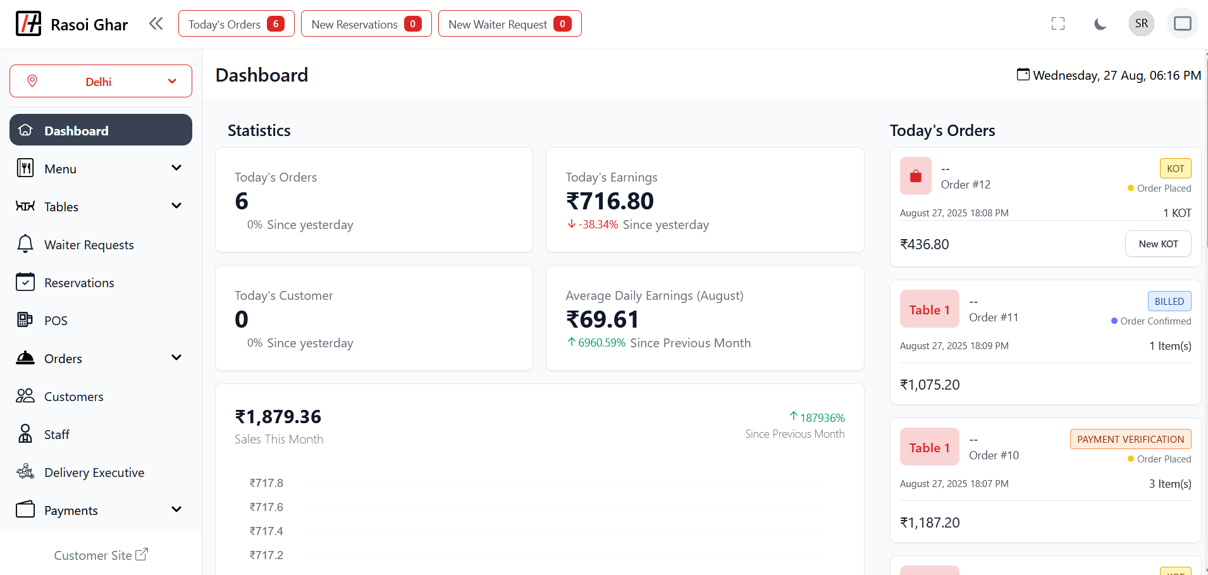1208x575 pixels.
Task: Enter fullscreen mode via expand icon
Action: pyautogui.click(x=1057, y=24)
